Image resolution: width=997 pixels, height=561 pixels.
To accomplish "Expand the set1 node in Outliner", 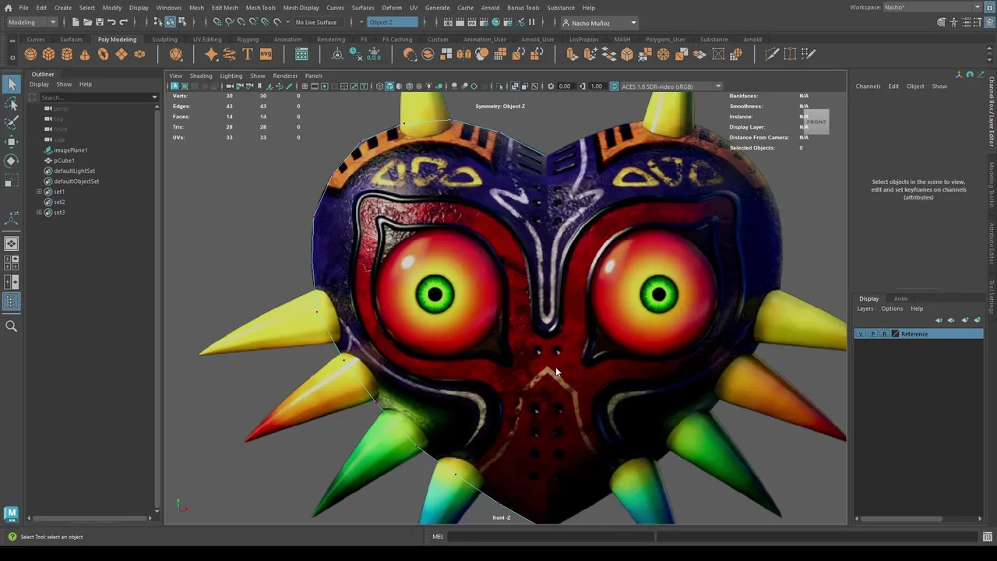I will [39, 192].
